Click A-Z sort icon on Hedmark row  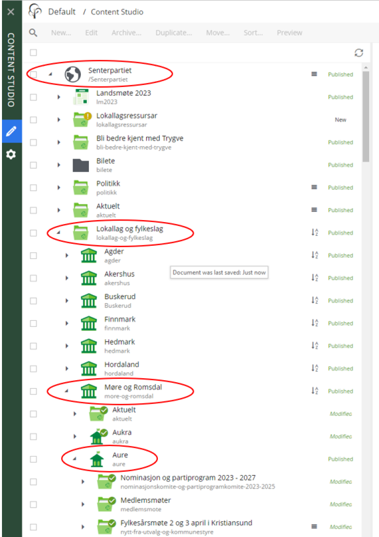(x=315, y=346)
